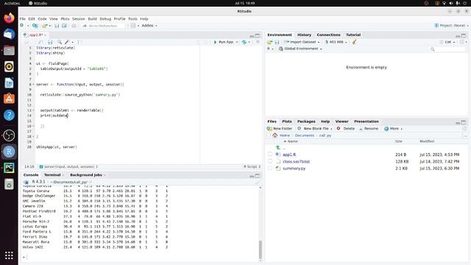Image resolution: width=471 pixels, height=265 pixels.
Task: Open the Tools menu
Action: coord(132,18)
